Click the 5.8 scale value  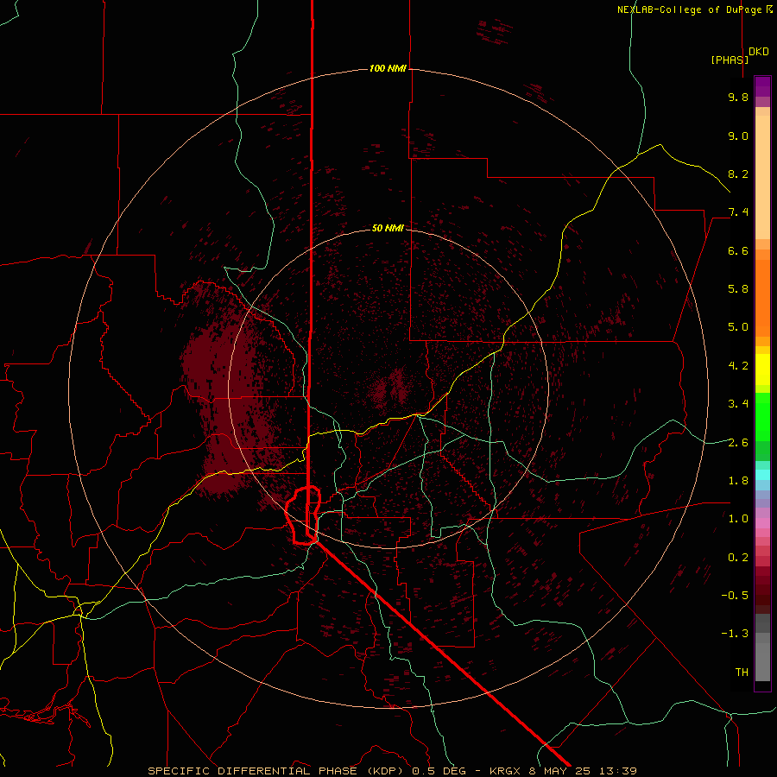(x=738, y=289)
